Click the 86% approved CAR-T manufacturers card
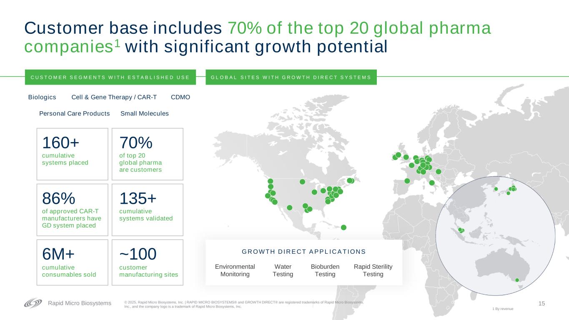569x320 pixels. 73,210
